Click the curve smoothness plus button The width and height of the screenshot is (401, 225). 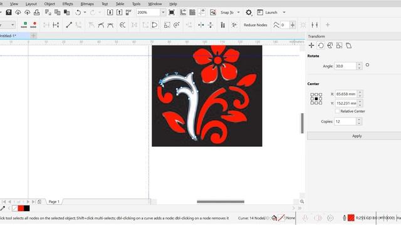293,25
